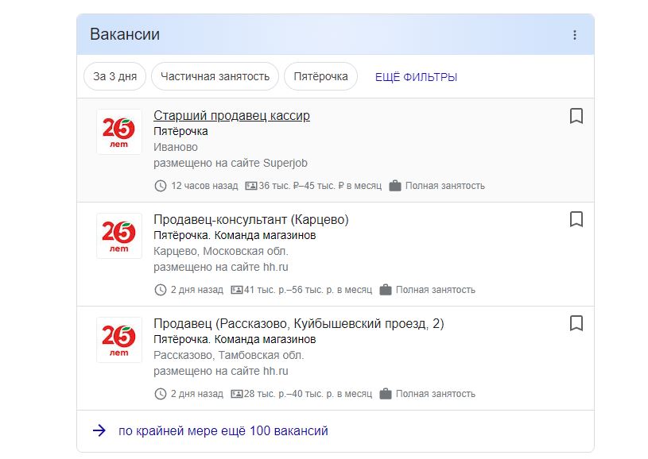Click 2 дня назад in the Карцево vacancy
The height and width of the screenshot is (459, 648).
click(197, 290)
